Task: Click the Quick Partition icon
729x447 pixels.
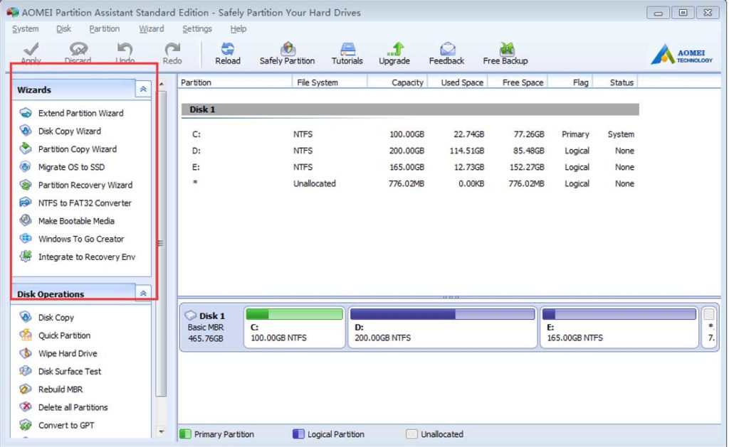Action: point(26,335)
